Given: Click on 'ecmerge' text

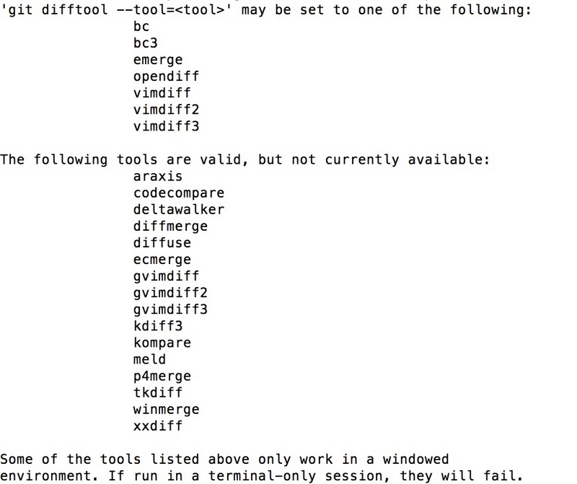Looking at the screenshot, I should click(x=162, y=260).
